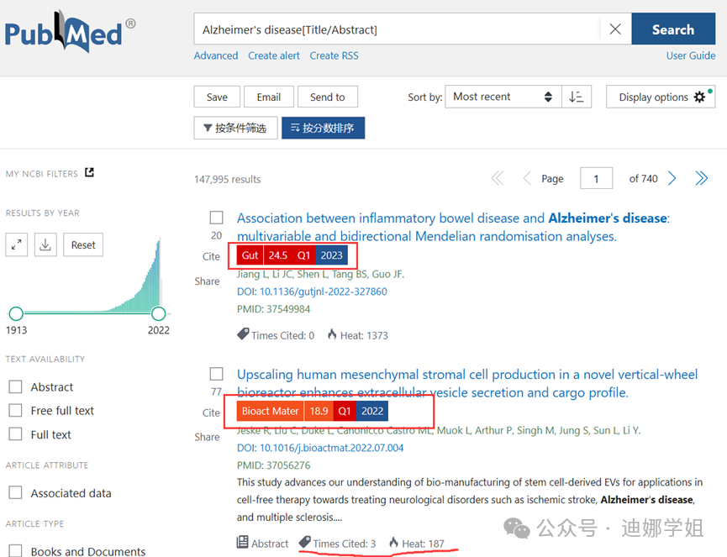Go to the first page of results

click(498, 178)
